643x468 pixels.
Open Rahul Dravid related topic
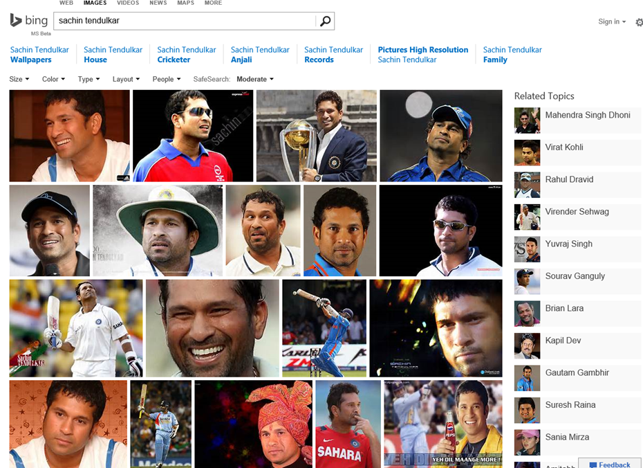577,185
